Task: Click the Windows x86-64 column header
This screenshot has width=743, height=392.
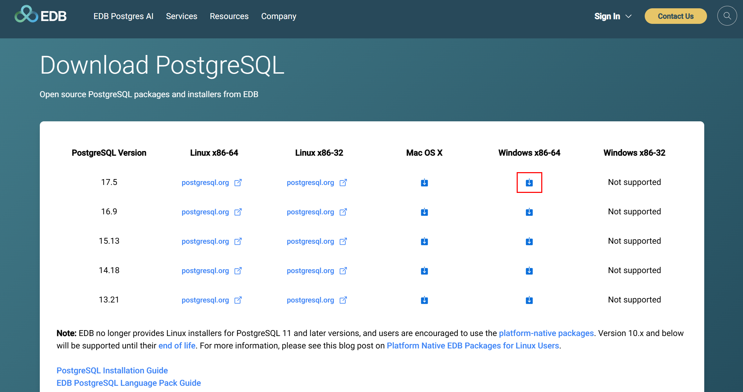Action: tap(529, 153)
